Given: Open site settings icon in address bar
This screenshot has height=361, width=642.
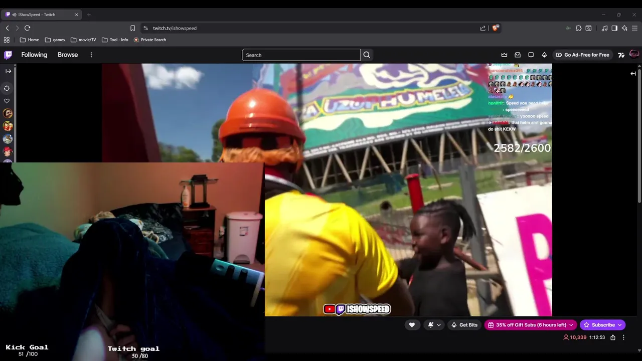Looking at the screenshot, I should pyautogui.click(x=145, y=28).
